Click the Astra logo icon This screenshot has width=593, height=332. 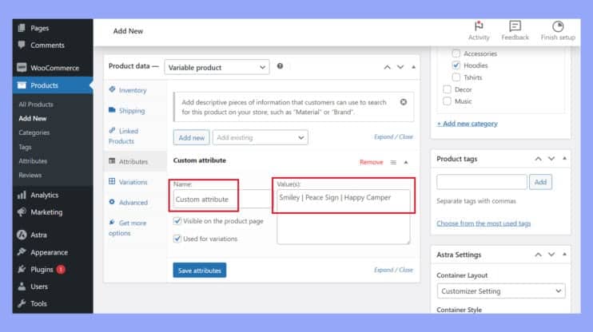tap(22, 235)
